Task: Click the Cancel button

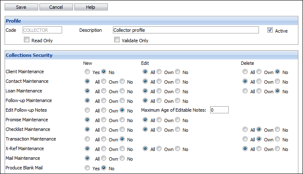Action: [56, 7]
